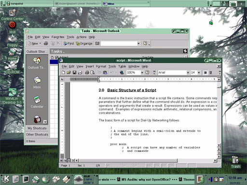247x185 pixels.
Task: Click the Paste clipboard icon in Word
Action: (x=105, y=73)
